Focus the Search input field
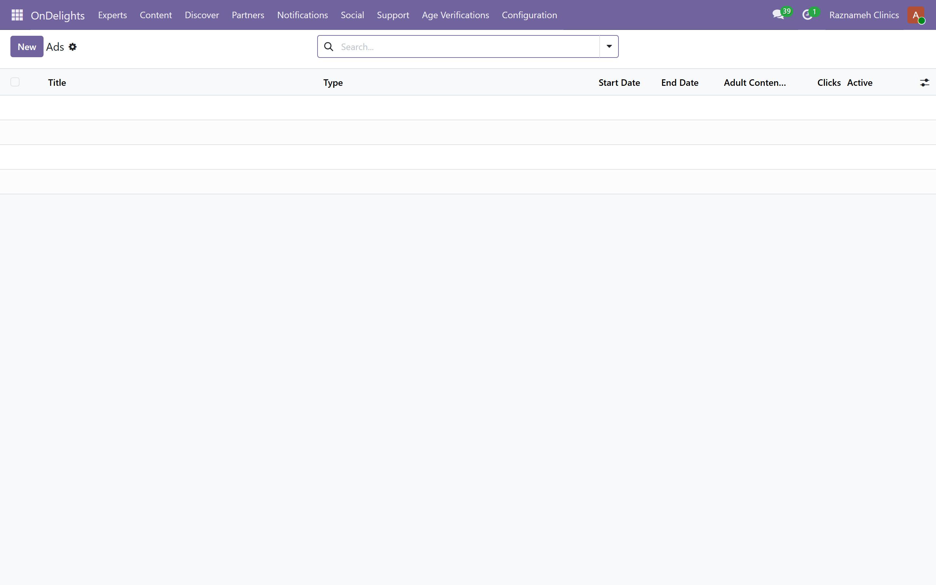936x585 pixels. tap(468, 47)
